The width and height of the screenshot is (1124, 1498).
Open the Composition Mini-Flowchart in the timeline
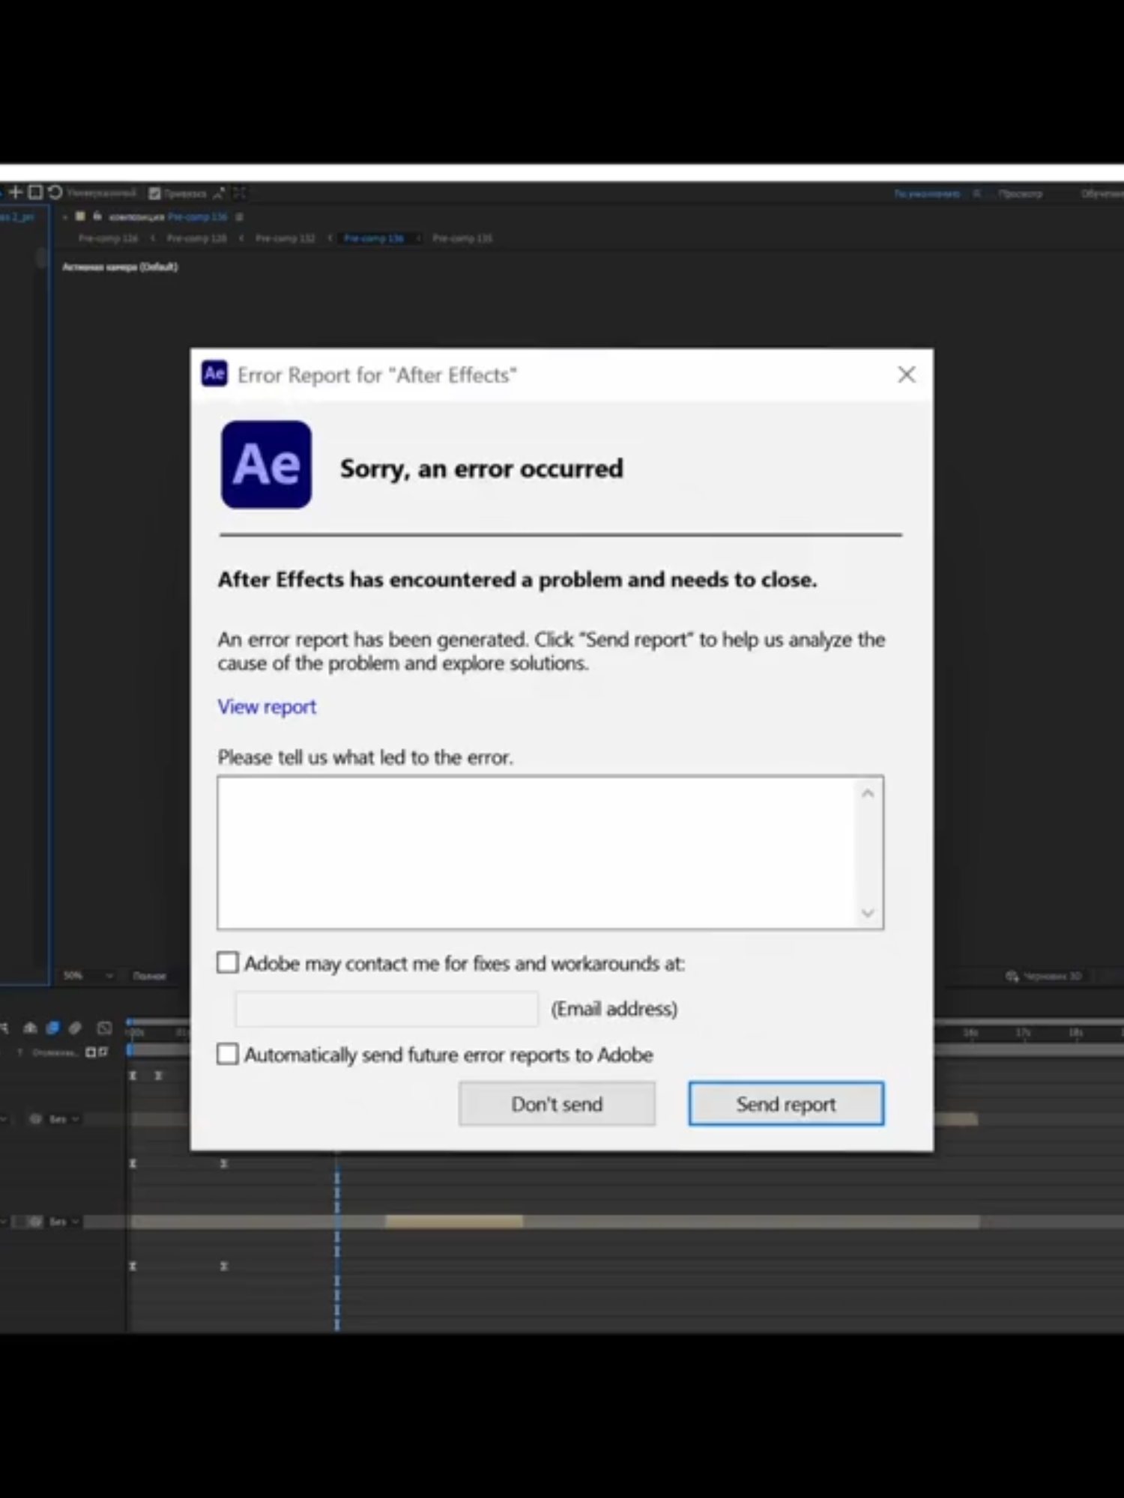(x=5, y=1028)
